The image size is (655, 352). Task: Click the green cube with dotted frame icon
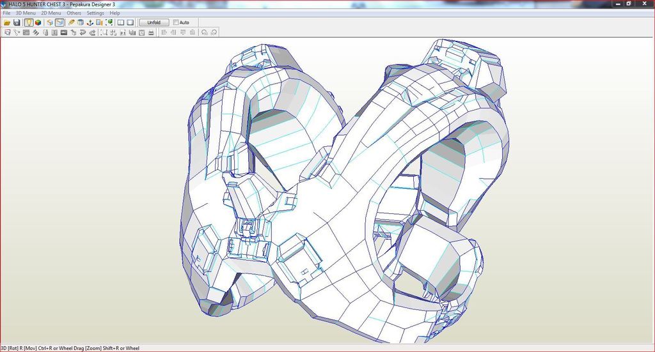[109, 22]
